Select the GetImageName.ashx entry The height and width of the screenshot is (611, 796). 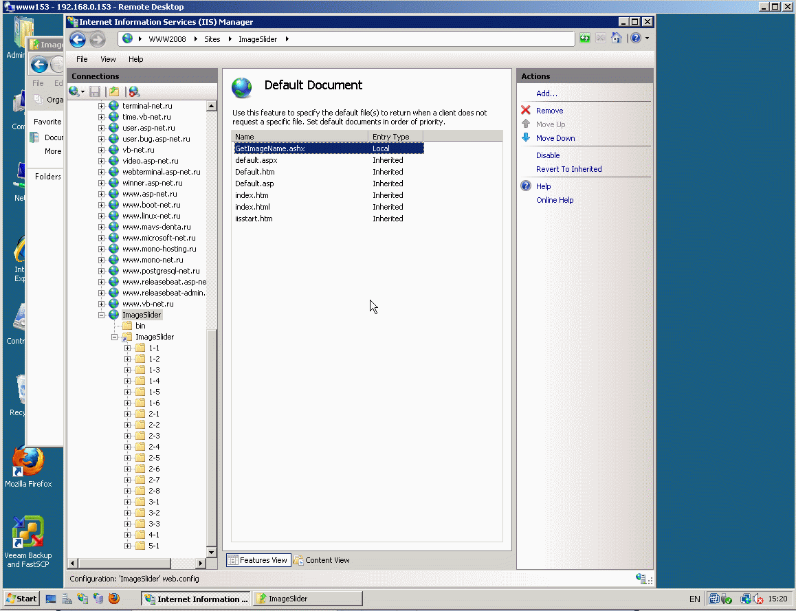pos(329,148)
